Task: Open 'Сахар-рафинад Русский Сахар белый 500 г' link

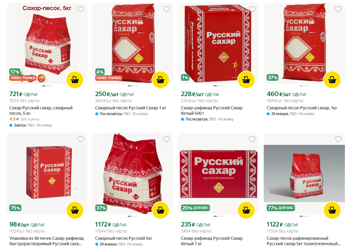Action: 212,111
